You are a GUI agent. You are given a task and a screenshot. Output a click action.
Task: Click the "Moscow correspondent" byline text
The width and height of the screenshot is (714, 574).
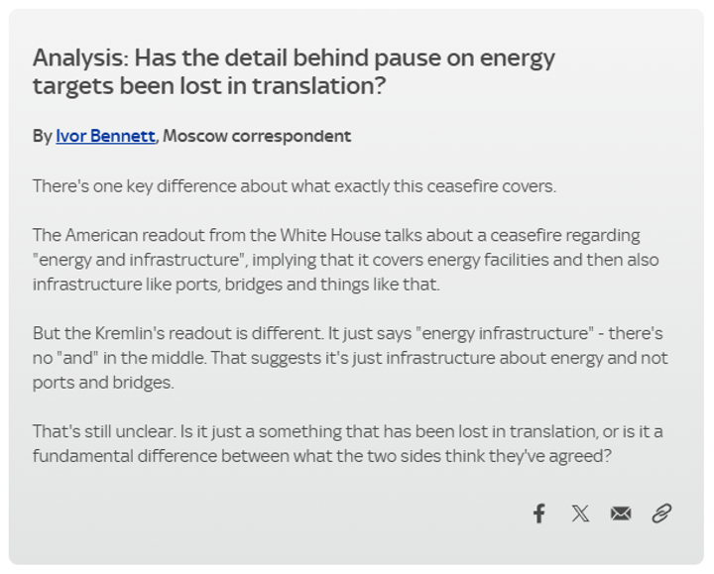257,136
